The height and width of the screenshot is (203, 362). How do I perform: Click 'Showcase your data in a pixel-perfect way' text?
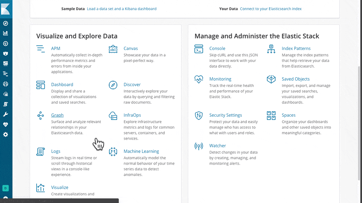[x=144, y=58]
